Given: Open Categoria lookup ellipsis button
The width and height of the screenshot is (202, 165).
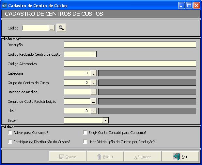Looking at the screenshot, I should 93,73.
